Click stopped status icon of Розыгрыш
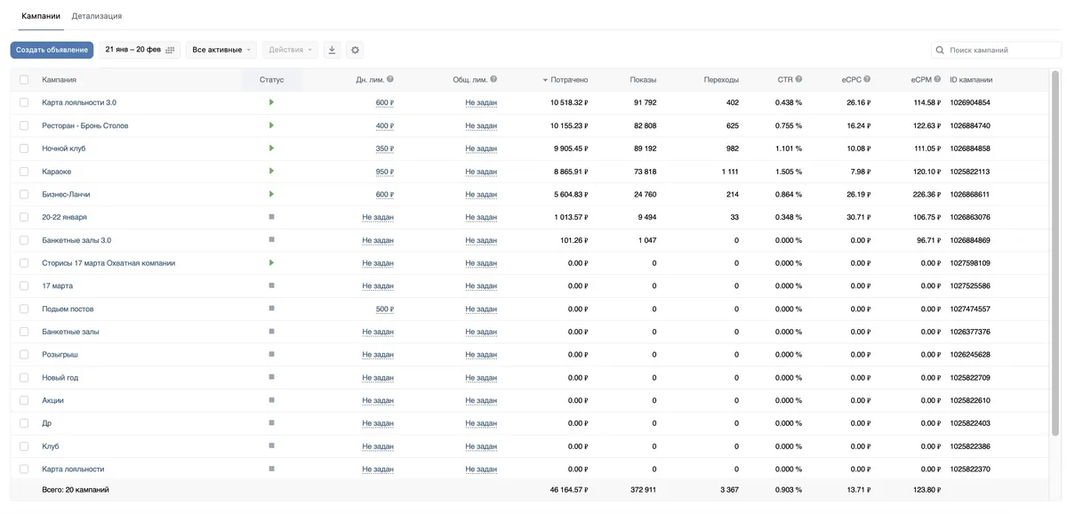This screenshot has height=514, width=1067. (271, 354)
